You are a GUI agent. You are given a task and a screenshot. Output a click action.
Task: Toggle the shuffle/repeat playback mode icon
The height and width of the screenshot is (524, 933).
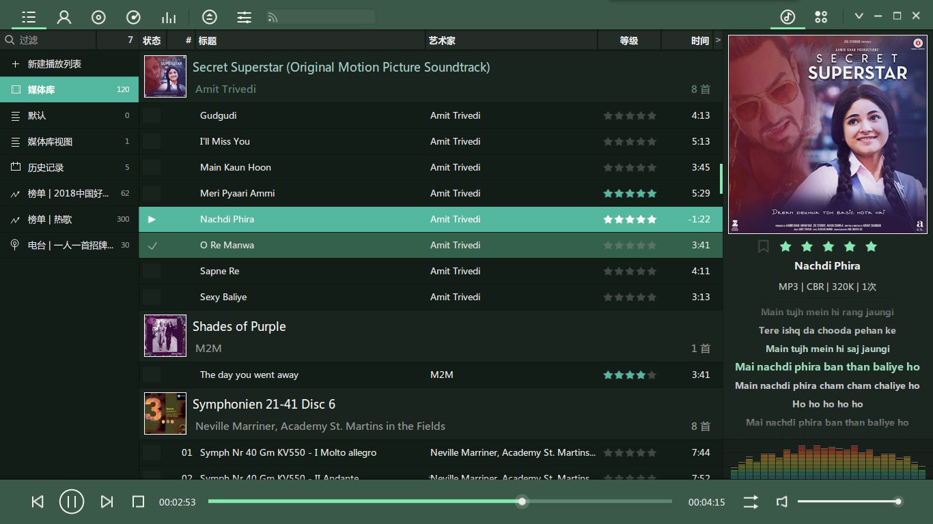pos(751,502)
